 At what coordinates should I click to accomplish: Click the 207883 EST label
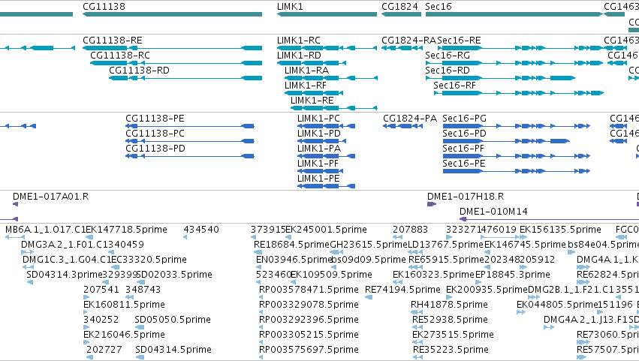tap(411, 230)
